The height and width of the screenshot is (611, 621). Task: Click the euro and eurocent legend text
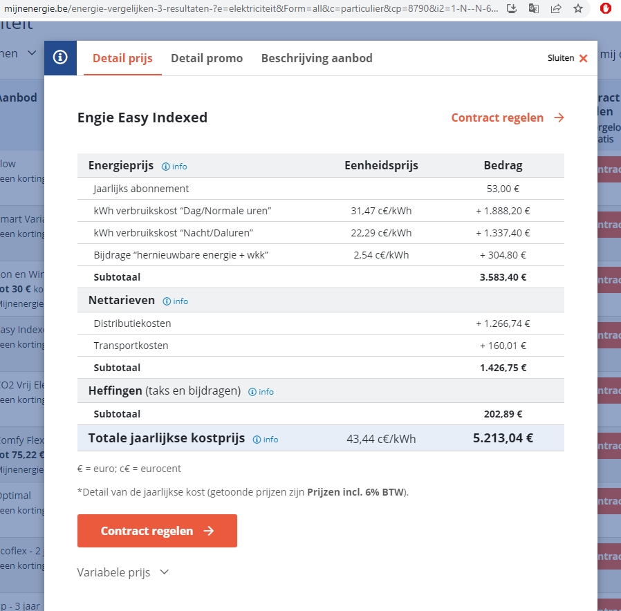click(x=129, y=469)
